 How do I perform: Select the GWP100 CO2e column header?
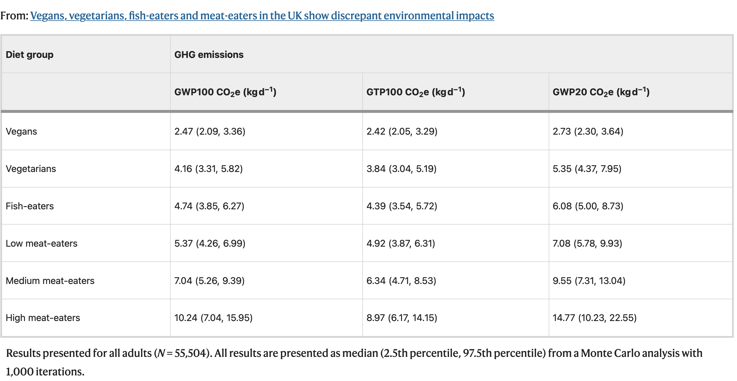click(225, 92)
